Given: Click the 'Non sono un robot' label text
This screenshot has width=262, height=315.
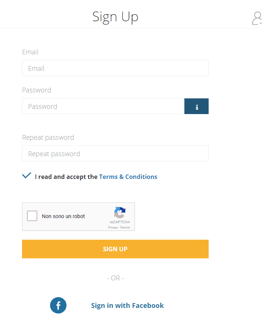Looking at the screenshot, I should (63, 216).
